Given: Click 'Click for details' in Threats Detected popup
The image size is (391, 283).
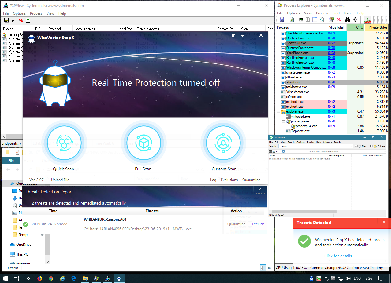Looking at the screenshot, I should (x=338, y=256).
